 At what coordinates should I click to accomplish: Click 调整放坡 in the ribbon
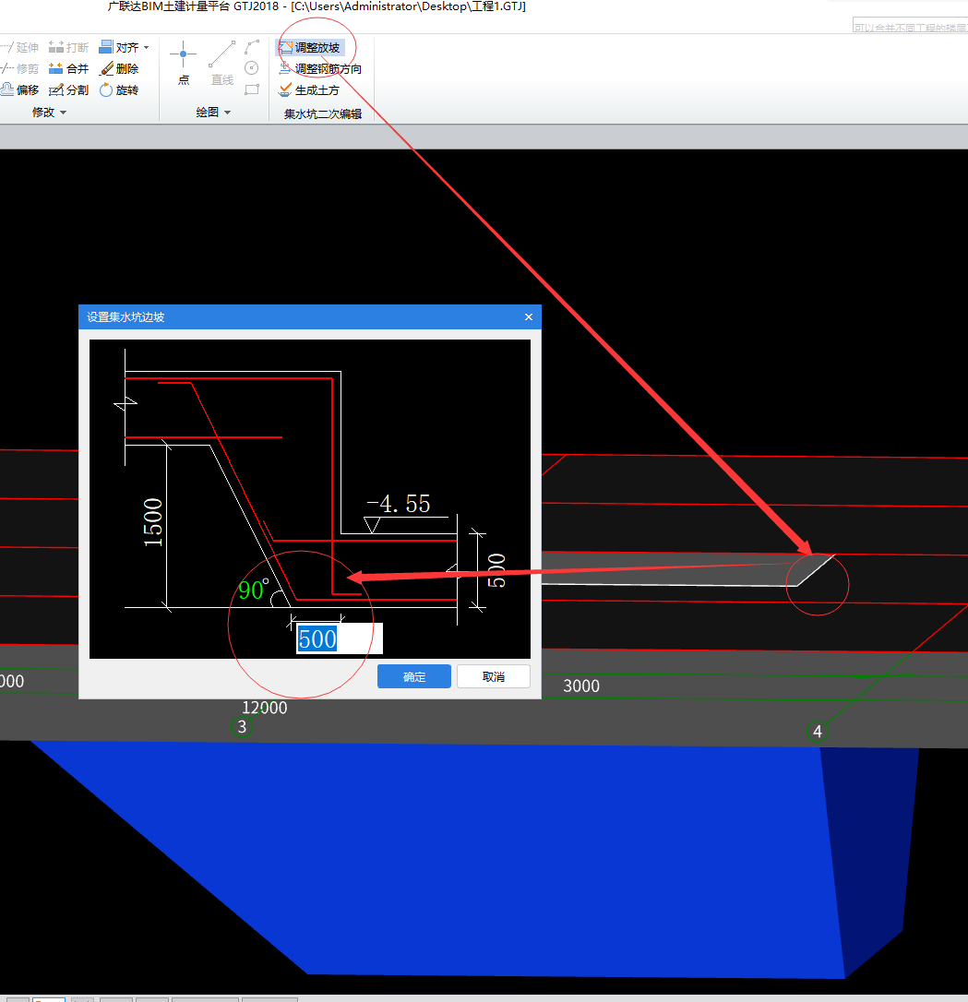pyautogui.click(x=310, y=47)
